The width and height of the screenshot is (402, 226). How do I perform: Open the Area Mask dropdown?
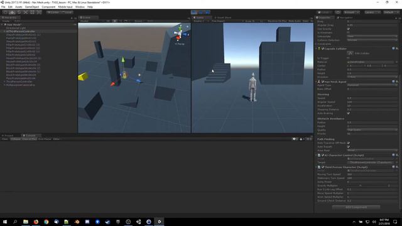(372, 151)
